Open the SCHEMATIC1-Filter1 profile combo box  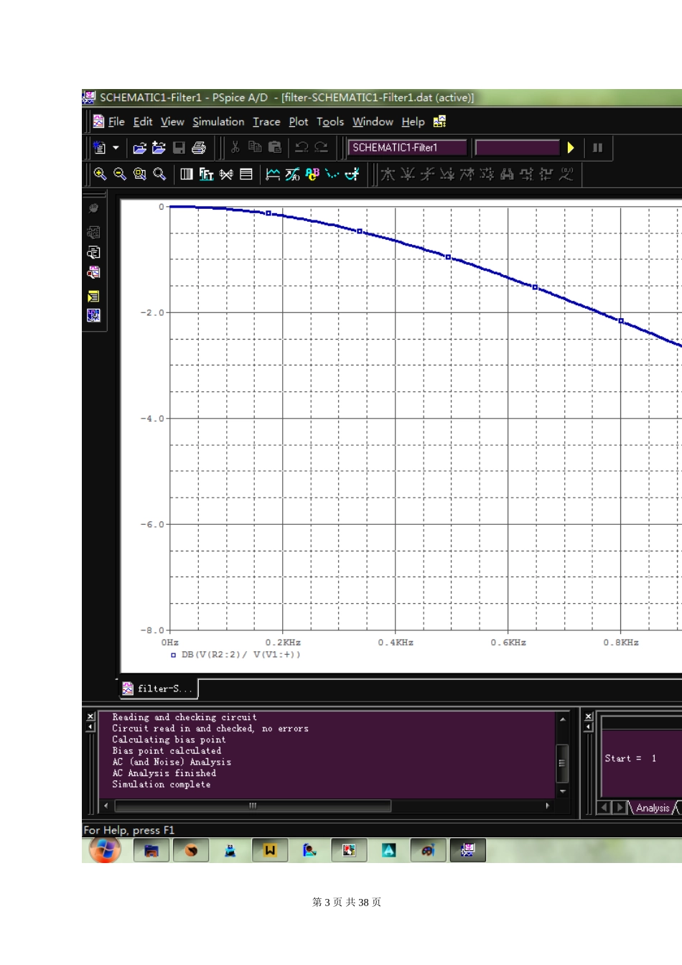pos(407,148)
